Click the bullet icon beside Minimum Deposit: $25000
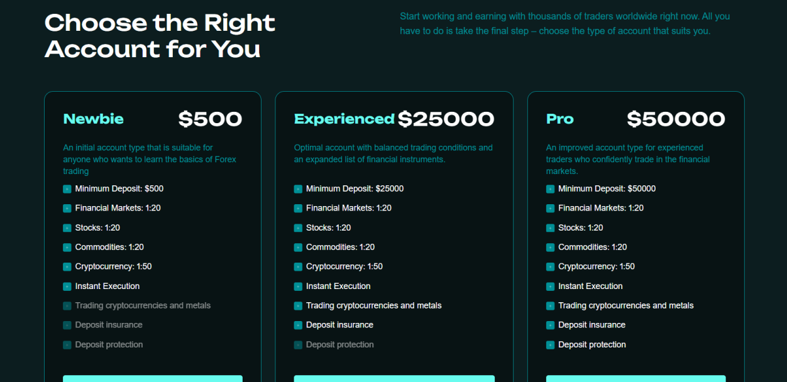The image size is (787, 382). [x=298, y=189]
